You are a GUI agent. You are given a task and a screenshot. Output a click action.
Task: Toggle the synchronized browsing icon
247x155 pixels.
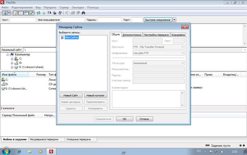[78, 13]
